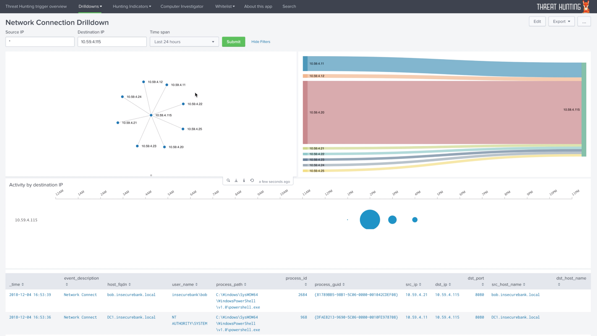
Task: Click process id 968
Action: 304,317
